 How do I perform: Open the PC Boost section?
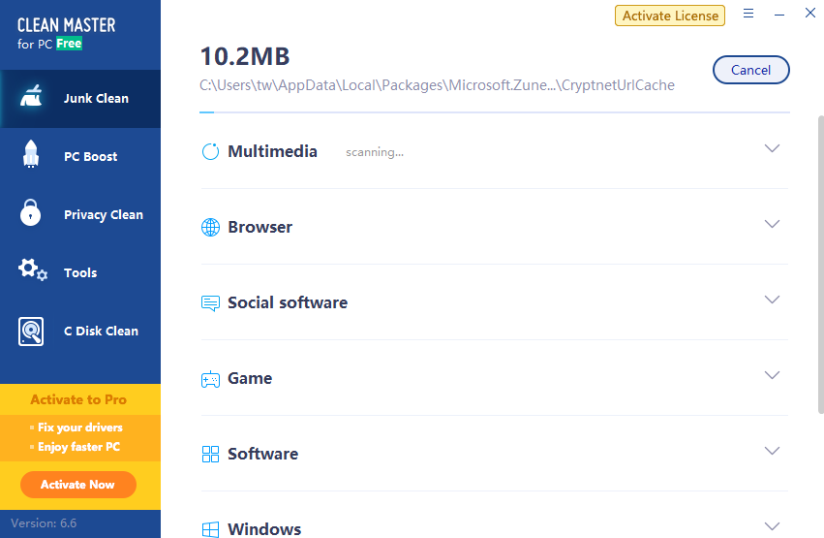[x=80, y=157]
